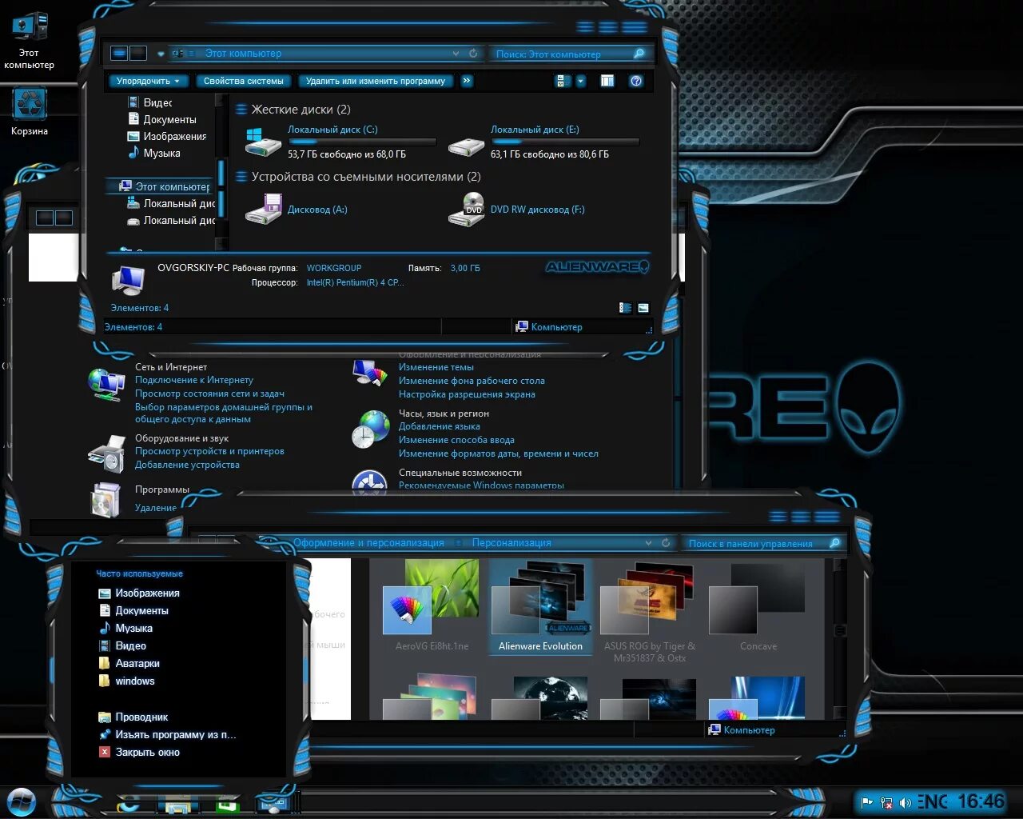Select Видео in the navigation pane
The image size is (1023, 819).
tap(150, 102)
